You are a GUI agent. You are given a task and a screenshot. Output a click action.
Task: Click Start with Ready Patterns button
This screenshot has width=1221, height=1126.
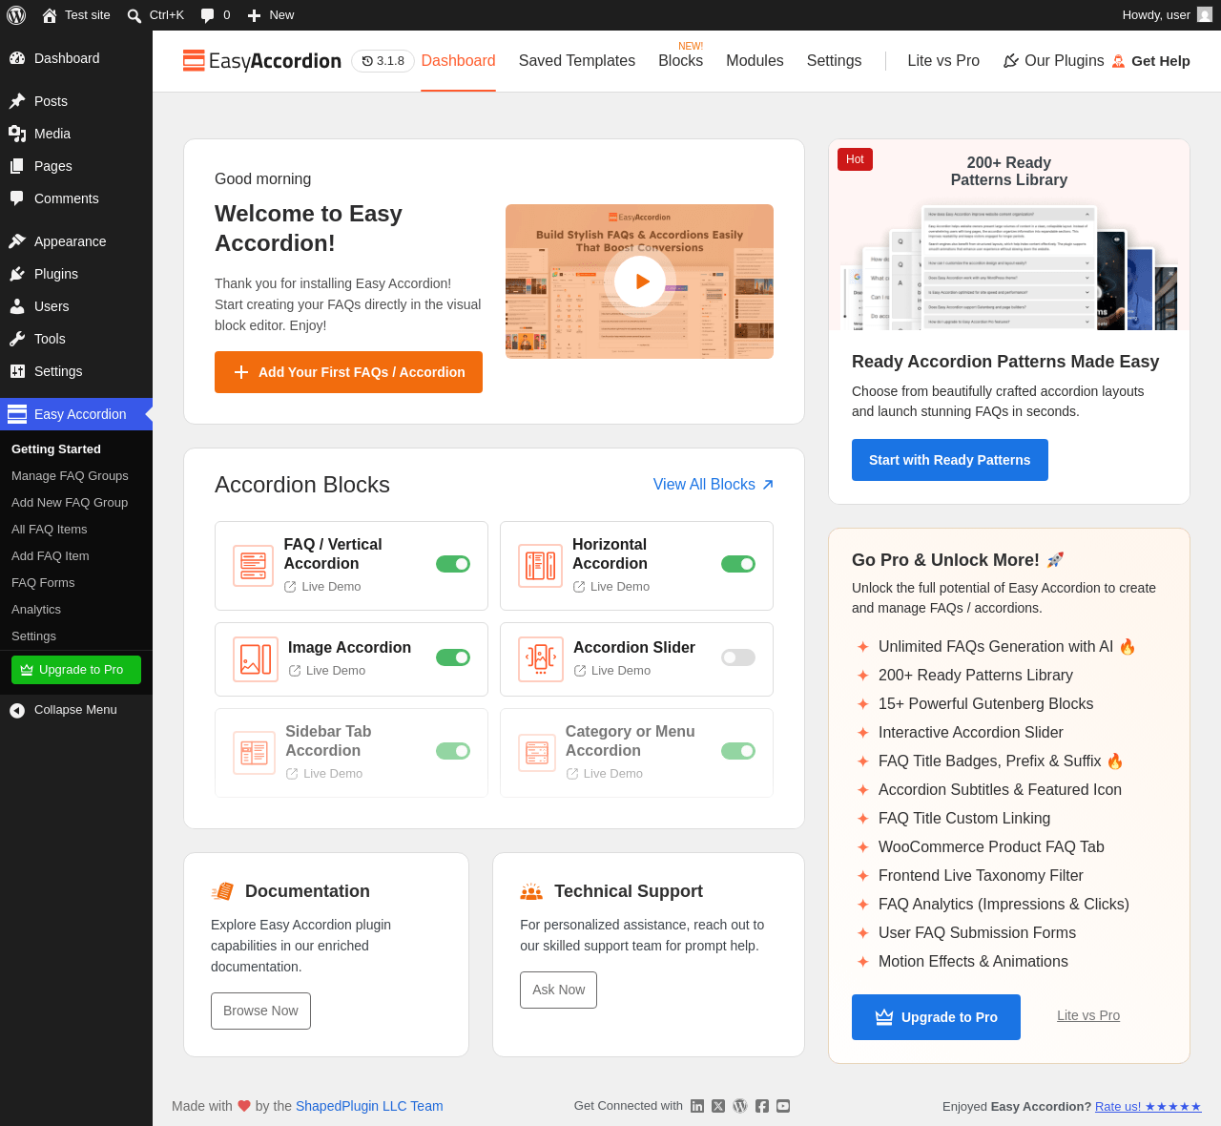pos(950,460)
